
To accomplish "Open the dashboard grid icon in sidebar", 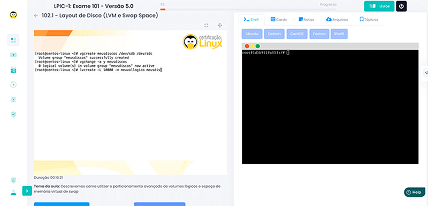I will [x=13, y=40].
